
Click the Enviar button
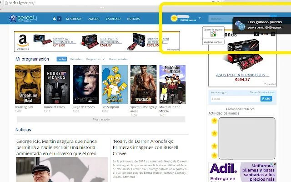[x=266, y=99]
